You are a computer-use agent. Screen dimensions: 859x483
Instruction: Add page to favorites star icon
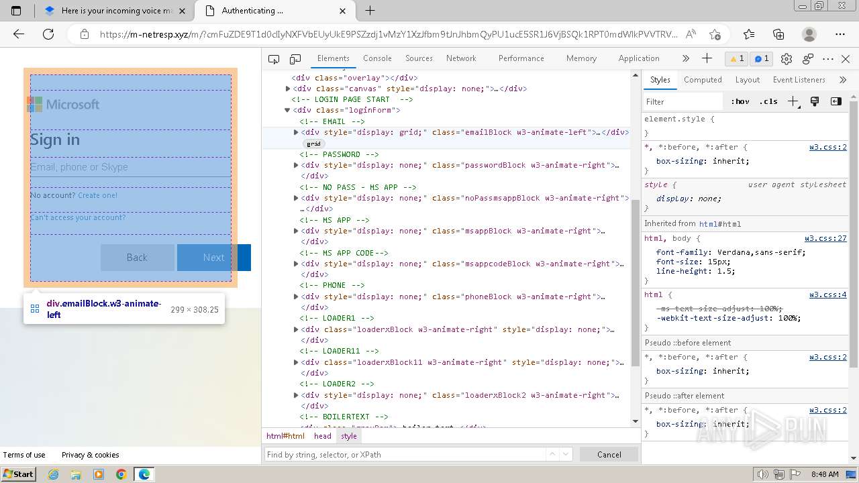(715, 34)
